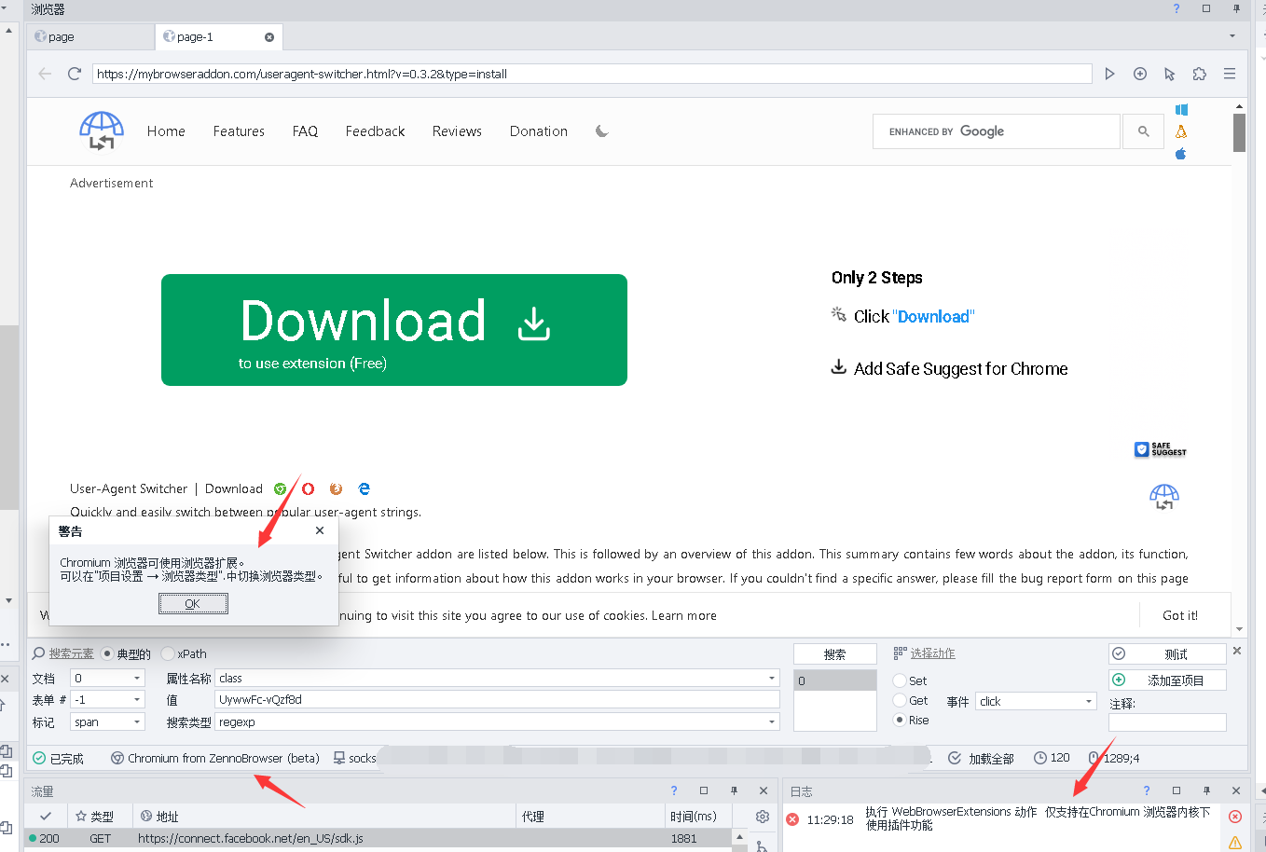This screenshot has height=852, width=1266.
Task: Open the Reviews menu item
Action: click(457, 131)
